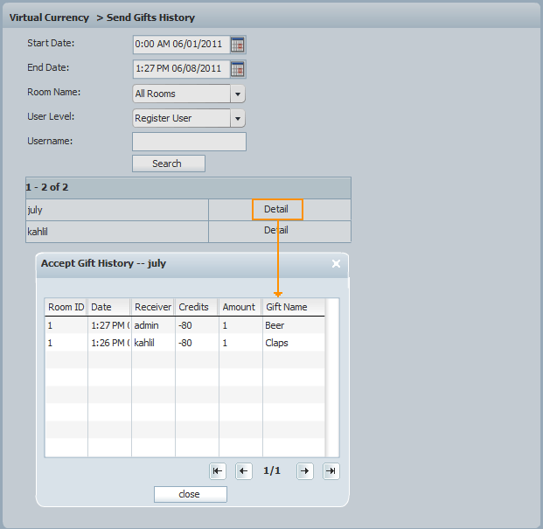The width and height of the screenshot is (543, 529).
Task: Go to next page of gift history
Action: coord(304,471)
